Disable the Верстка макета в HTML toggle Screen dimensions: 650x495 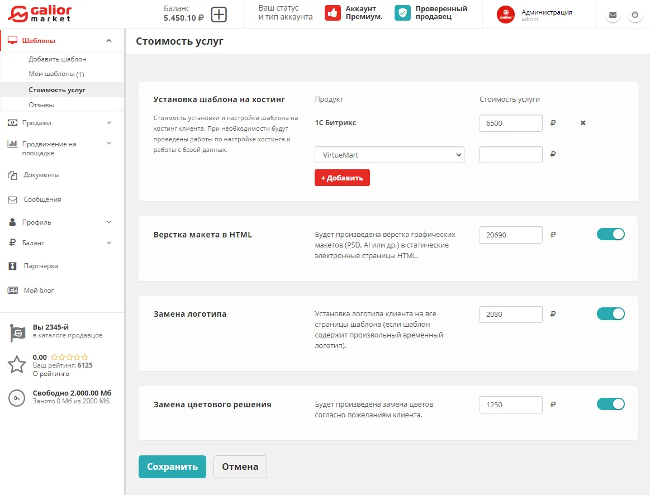pos(610,235)
